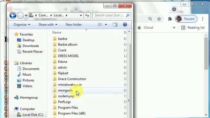Image resolution: width=210 pixels, height=118 pixels.
Task: Click the Chrome page vertical scrollbar
Action: coord(206,53)
